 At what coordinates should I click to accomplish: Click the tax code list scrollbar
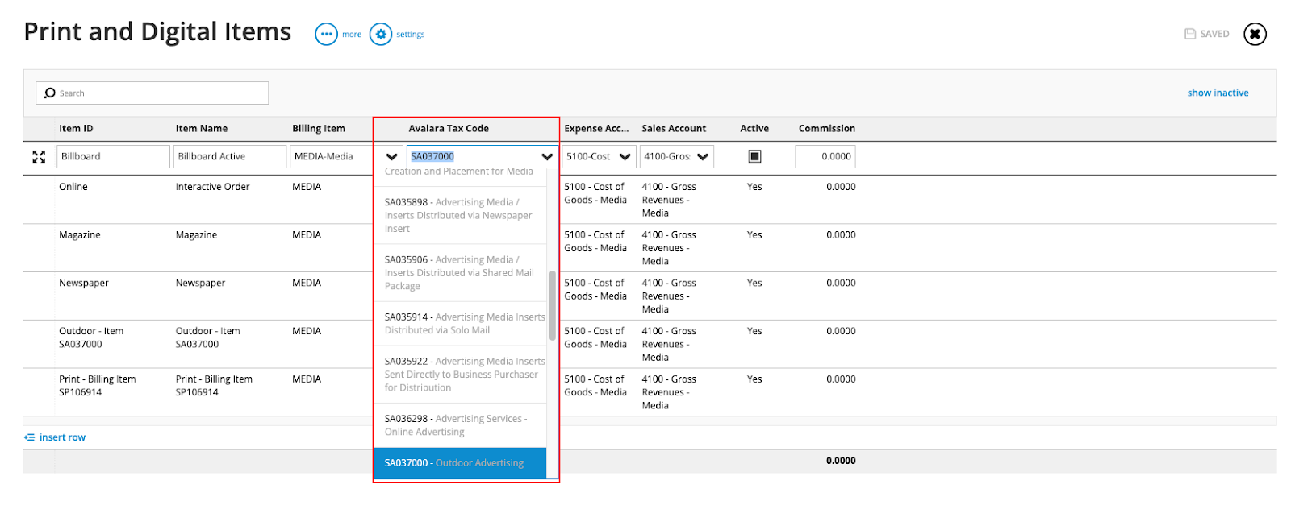tap(553, 306)
